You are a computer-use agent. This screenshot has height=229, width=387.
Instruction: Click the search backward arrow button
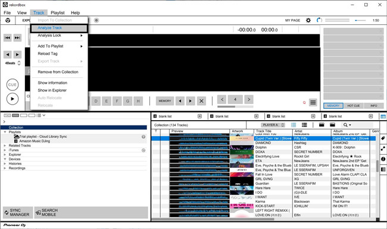point(8,55)
